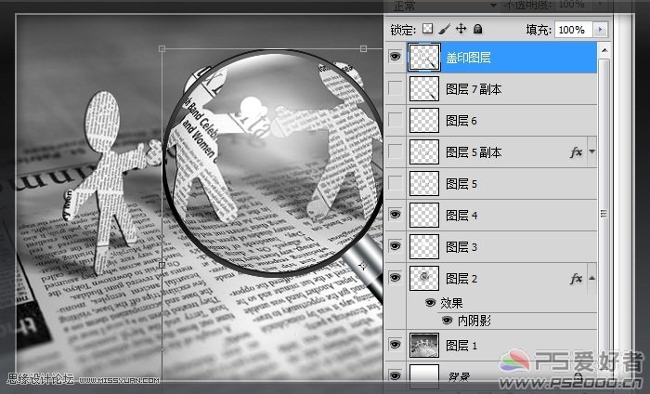Select 图层 3 layer thumbnail
Viewport: 650px width, 394px height.
tap(424, 246)
